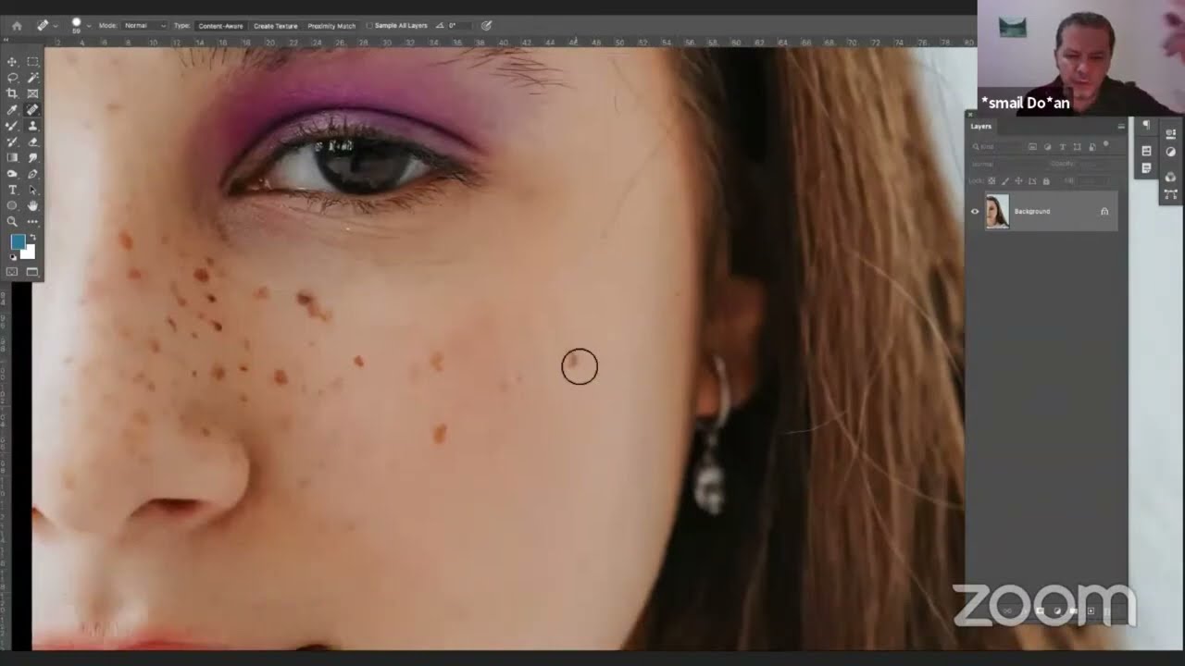Select the Lasso tool
Viewport: 1185px width, 666px height.
point(12,78)
